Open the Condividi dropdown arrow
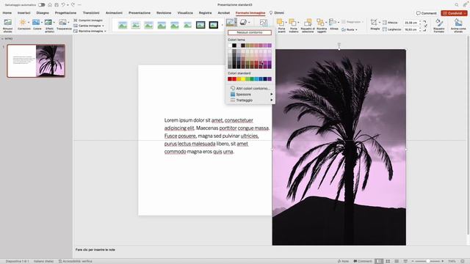Screen dimensions: 470x264 tap(465, 13)
